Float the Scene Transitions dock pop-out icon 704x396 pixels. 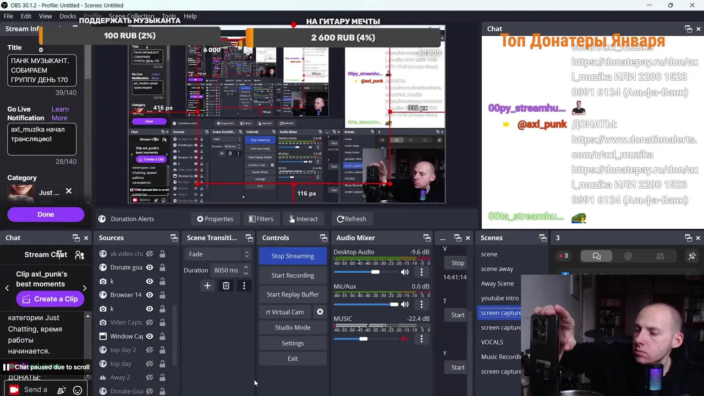click(x=249, y=238)
